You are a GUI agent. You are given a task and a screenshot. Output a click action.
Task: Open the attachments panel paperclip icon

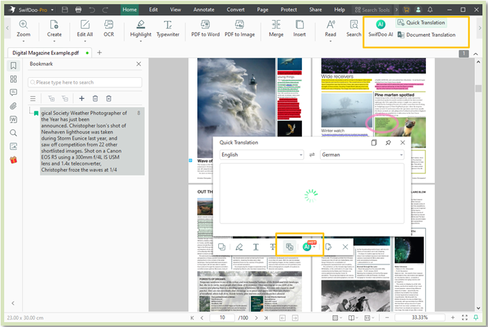click(13, 106)
